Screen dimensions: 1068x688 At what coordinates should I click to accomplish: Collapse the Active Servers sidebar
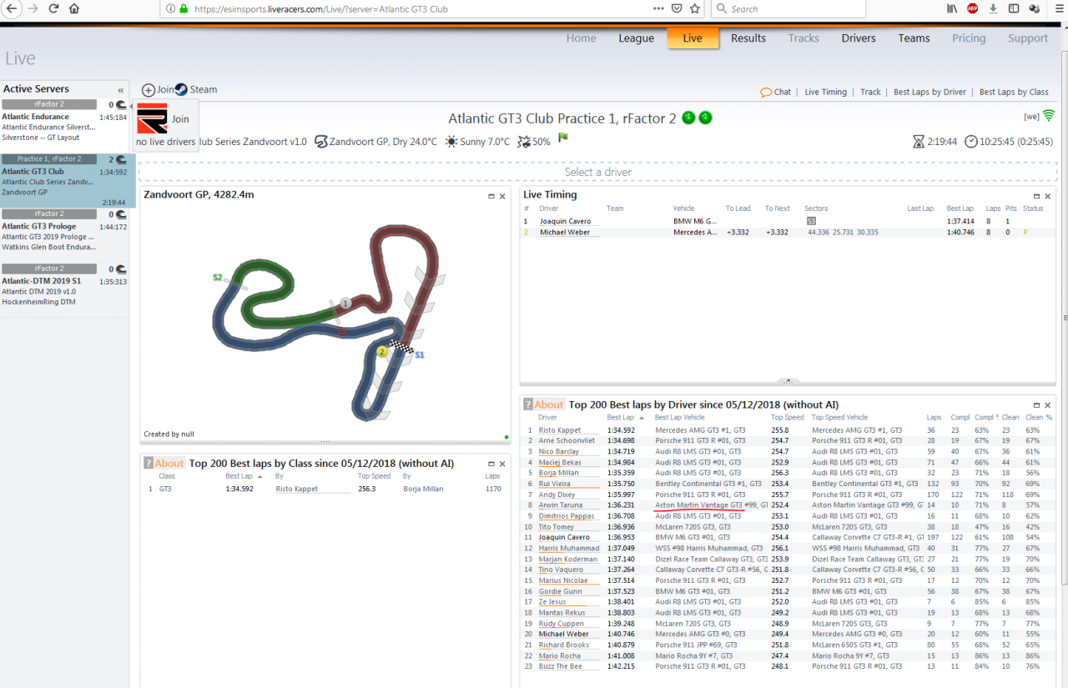coord(121,90)
